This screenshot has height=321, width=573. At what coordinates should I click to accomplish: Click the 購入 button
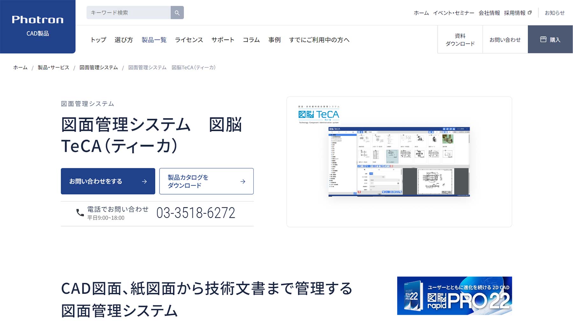click(550, 39)
